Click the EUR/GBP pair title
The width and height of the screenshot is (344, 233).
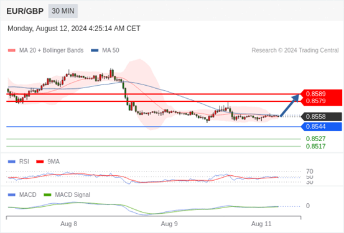25,11
